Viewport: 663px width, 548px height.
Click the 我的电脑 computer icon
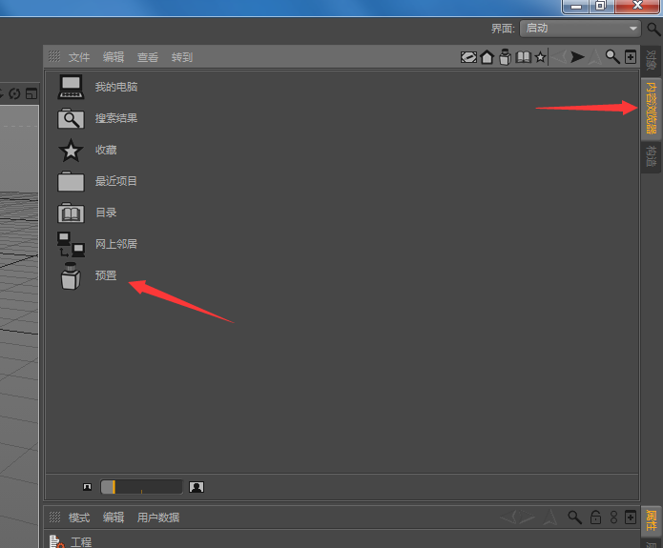(71, 87)
